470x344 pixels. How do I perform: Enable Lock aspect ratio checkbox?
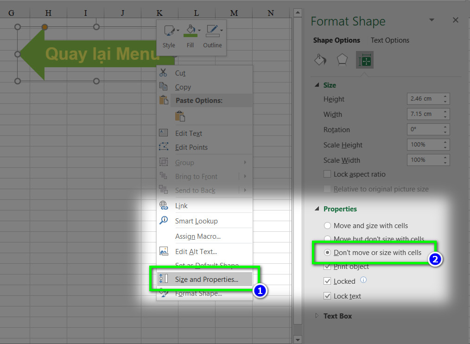pyautogui.click(x=327, y=174)
